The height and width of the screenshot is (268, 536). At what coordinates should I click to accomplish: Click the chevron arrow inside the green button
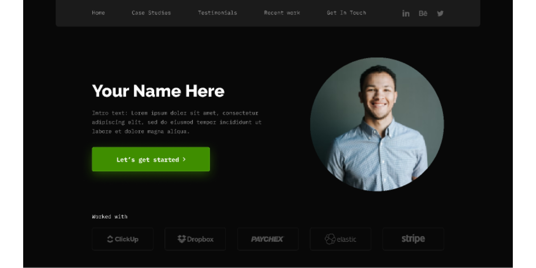184,159
